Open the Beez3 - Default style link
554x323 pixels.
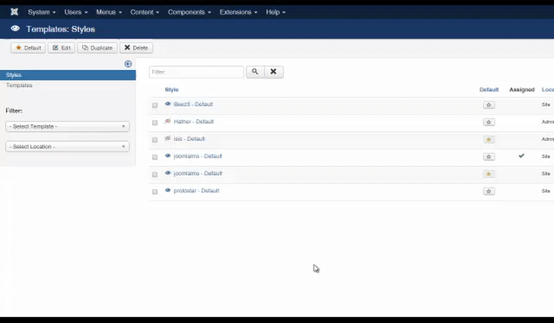[x=193, y=104]
